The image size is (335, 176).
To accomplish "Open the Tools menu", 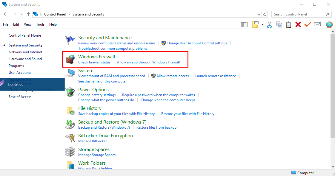I will click(x=40, y=24).
